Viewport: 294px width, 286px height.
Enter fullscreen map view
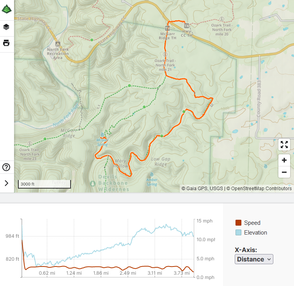pos(284,145)
